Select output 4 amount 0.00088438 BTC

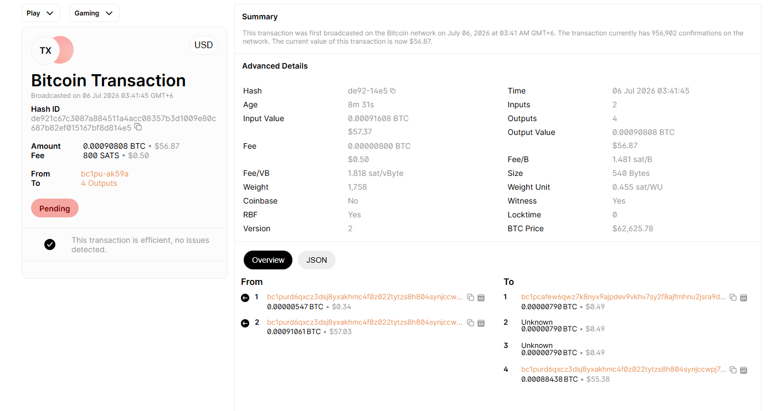click(549, 379)
